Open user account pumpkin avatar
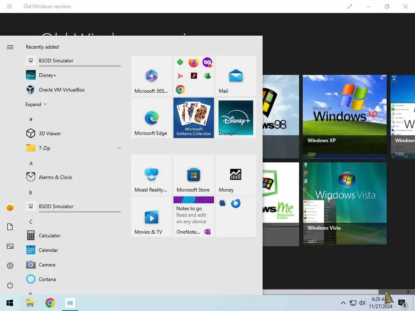Screen dimensions: 415x311 pos(10,208)
